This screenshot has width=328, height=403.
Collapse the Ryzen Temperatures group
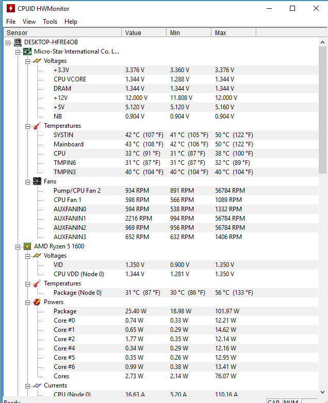point(27,284)
